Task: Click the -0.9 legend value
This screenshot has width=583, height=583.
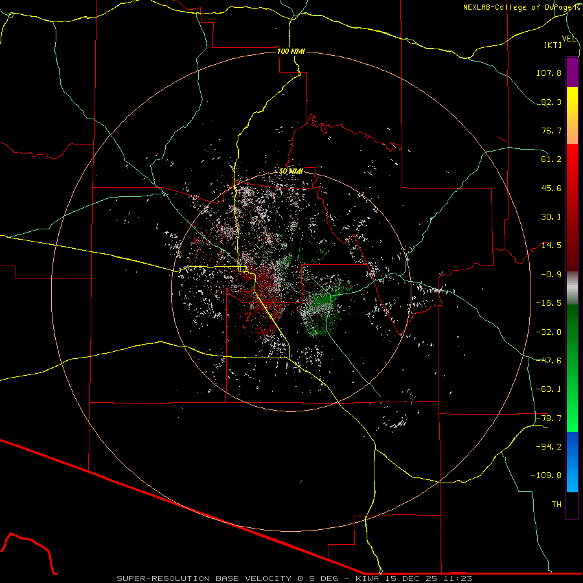Action: coord(551,275)
